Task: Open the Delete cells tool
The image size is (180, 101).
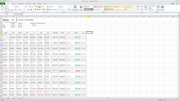Action: [142, 8]
